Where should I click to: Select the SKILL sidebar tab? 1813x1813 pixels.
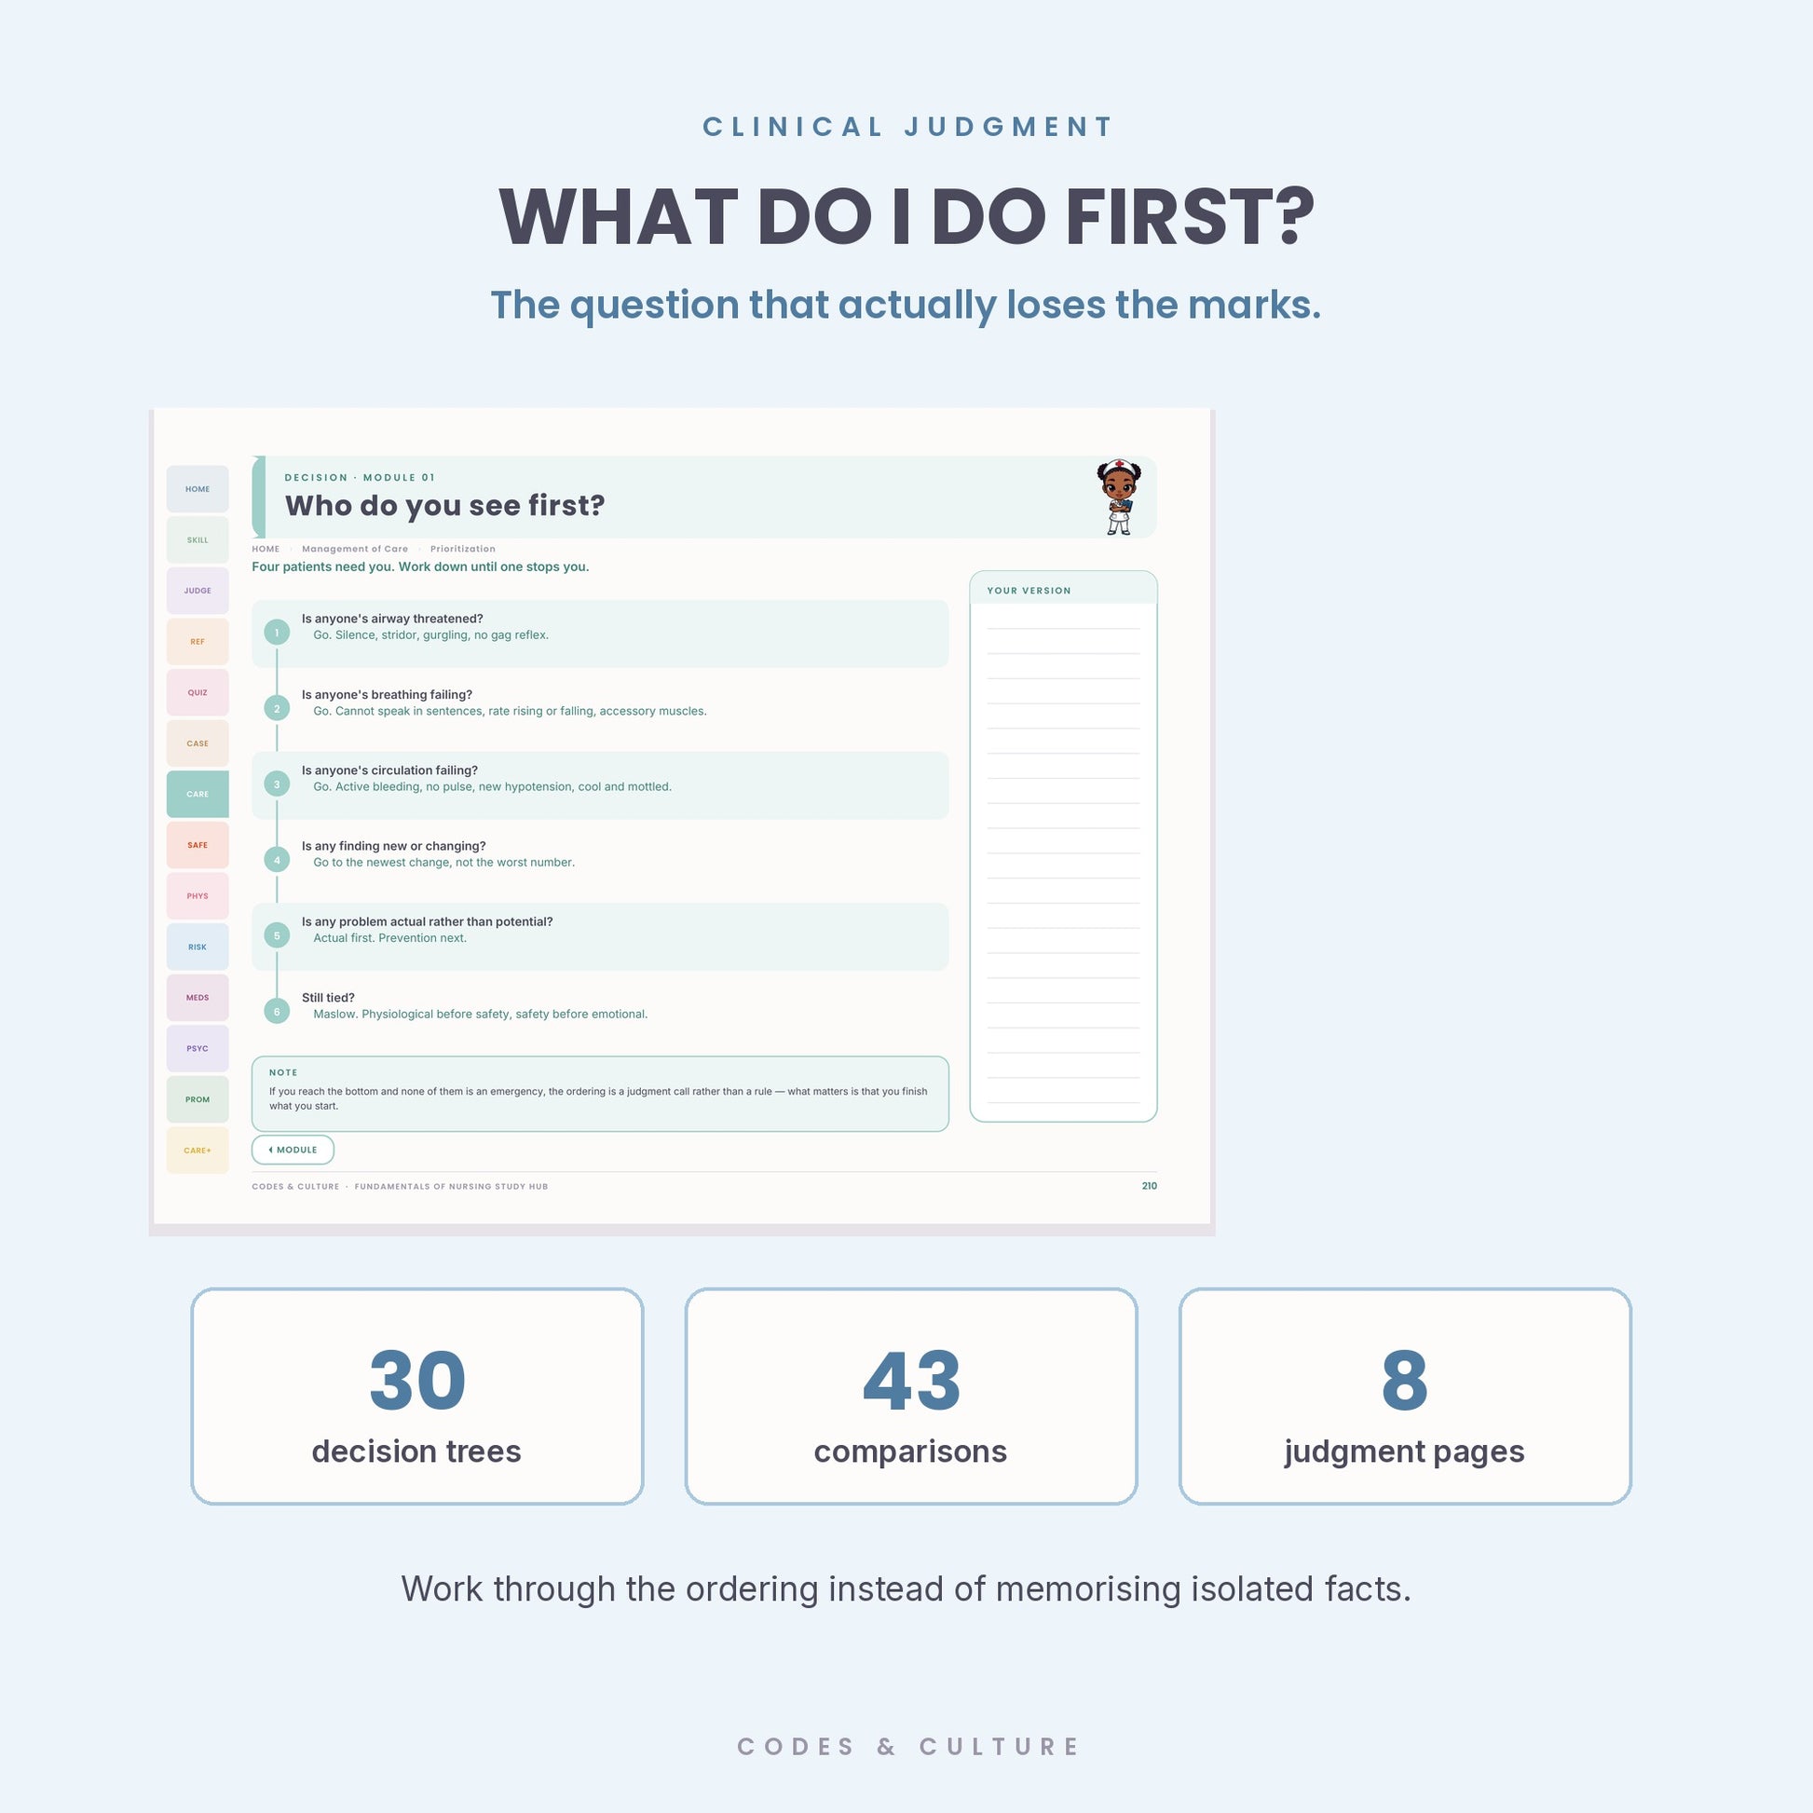(x=198, y=539)
